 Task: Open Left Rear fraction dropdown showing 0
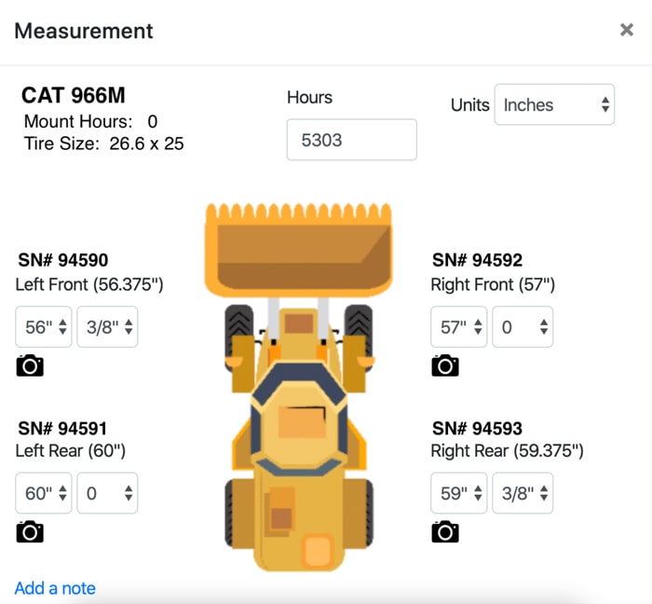107,493
